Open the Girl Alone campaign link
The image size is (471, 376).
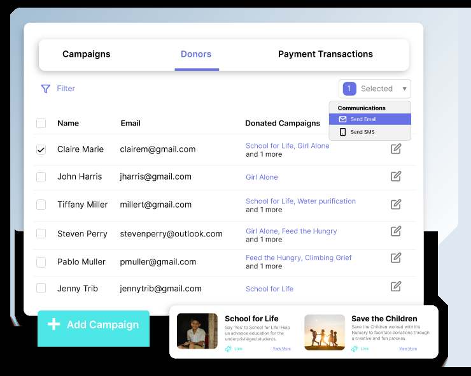click(x=262, y=177)
